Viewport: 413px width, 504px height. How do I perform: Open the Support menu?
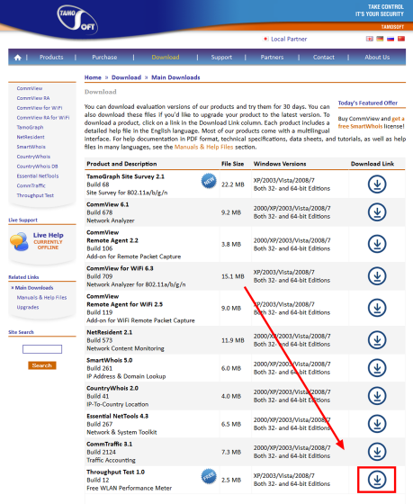pos(221,58)
